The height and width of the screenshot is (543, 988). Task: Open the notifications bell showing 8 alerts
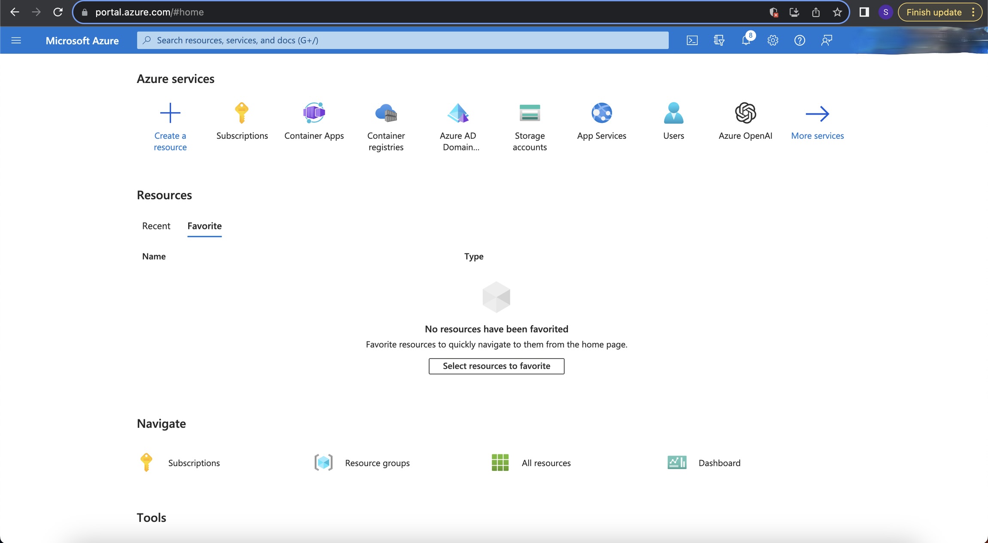point(746,40)
